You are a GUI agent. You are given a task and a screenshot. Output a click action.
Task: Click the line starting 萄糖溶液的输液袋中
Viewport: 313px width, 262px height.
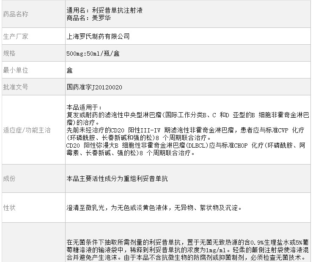click(x=188, y=250)
